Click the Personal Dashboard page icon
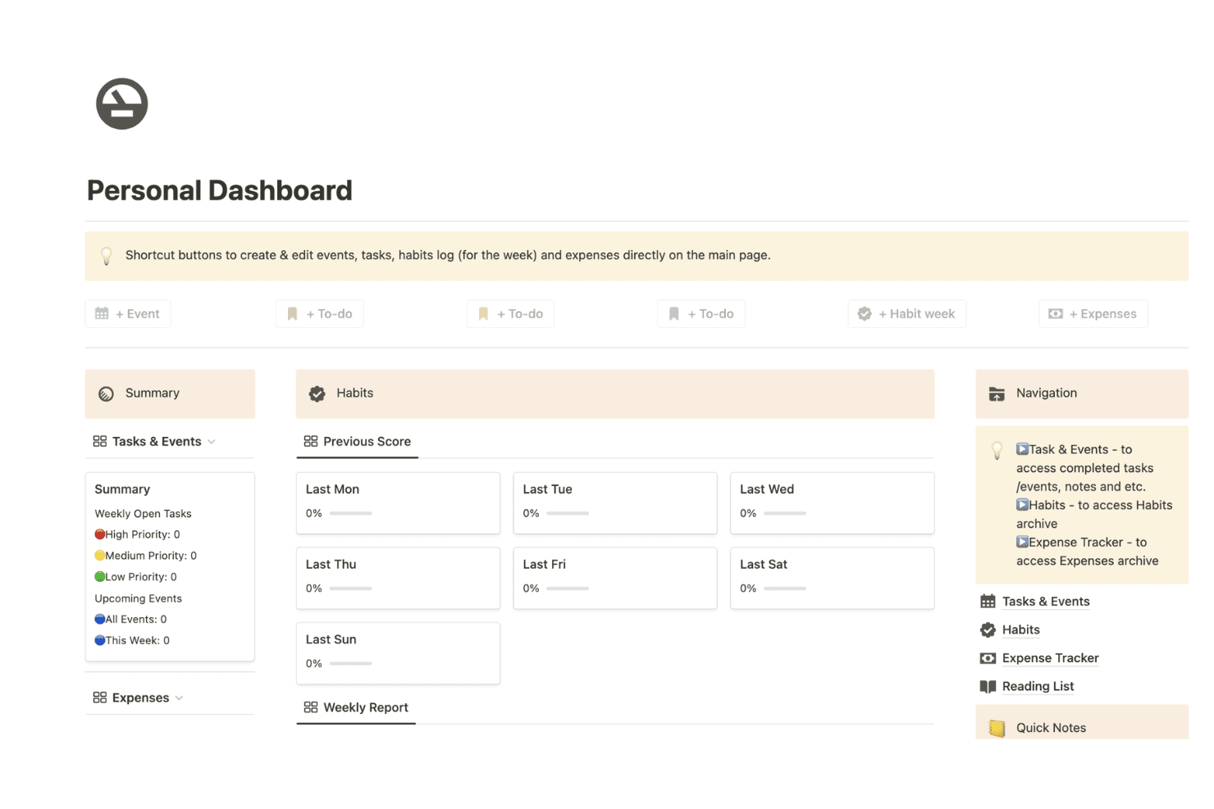The height and width of the screenshot is (809, 1214). point(121,104)
